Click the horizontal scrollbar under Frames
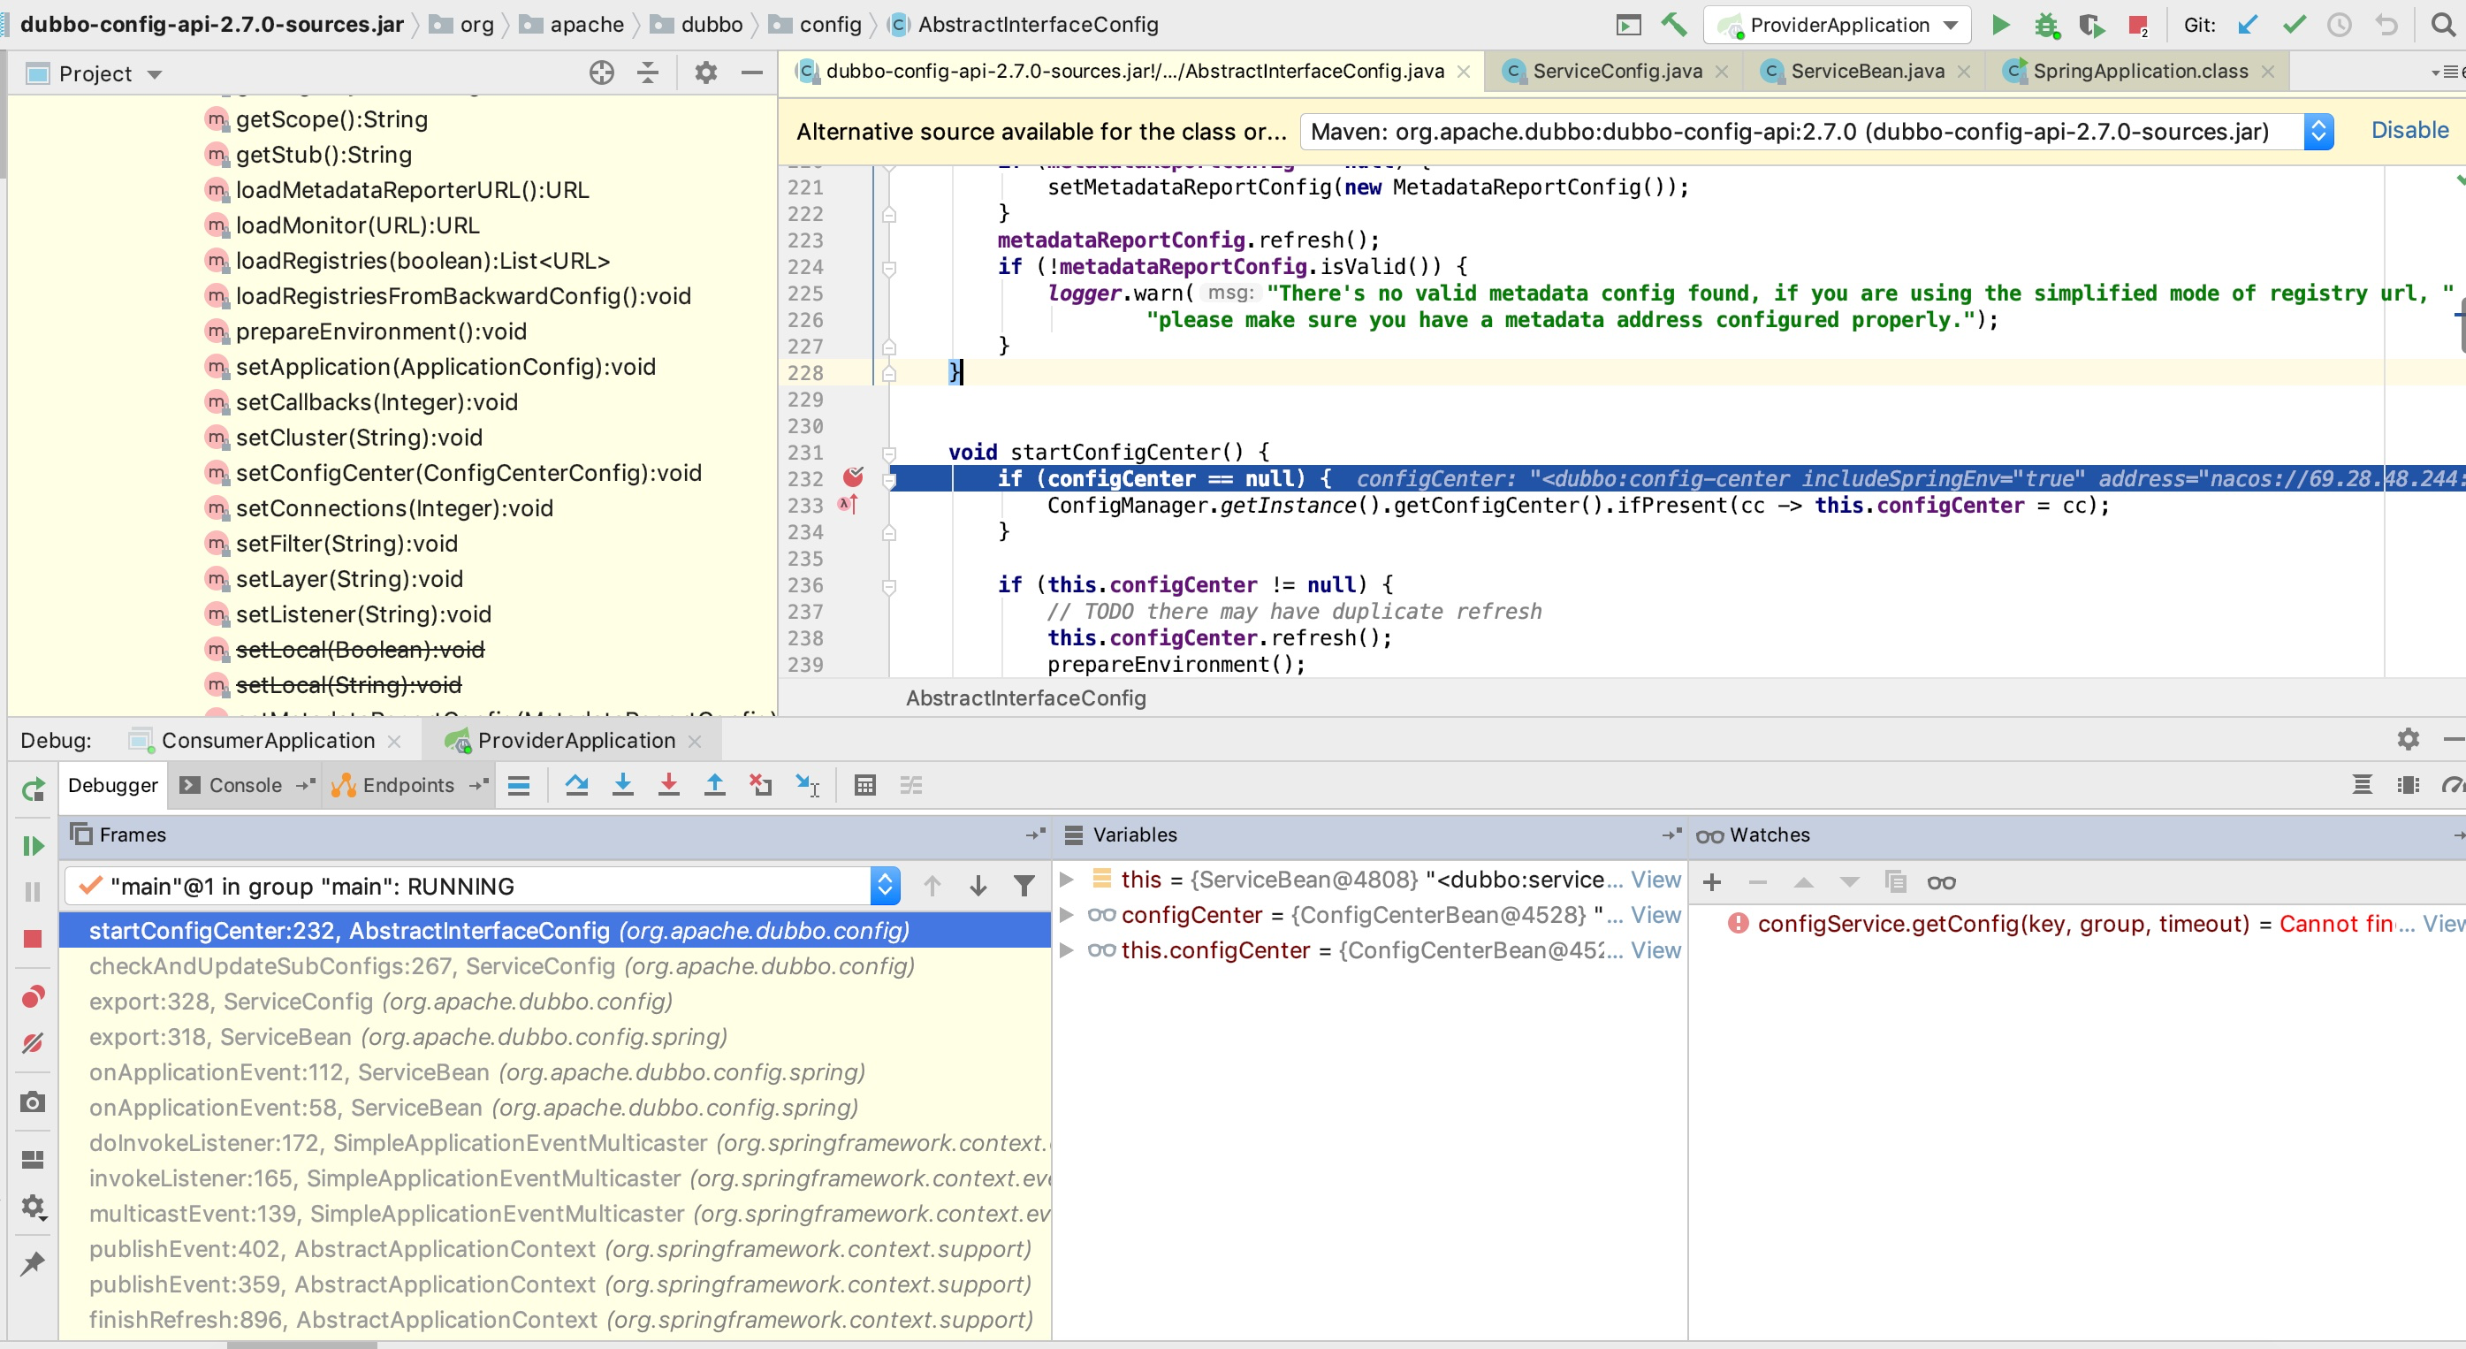The height and width of the screenshot is (1349, 2466). click(301, 1345)
